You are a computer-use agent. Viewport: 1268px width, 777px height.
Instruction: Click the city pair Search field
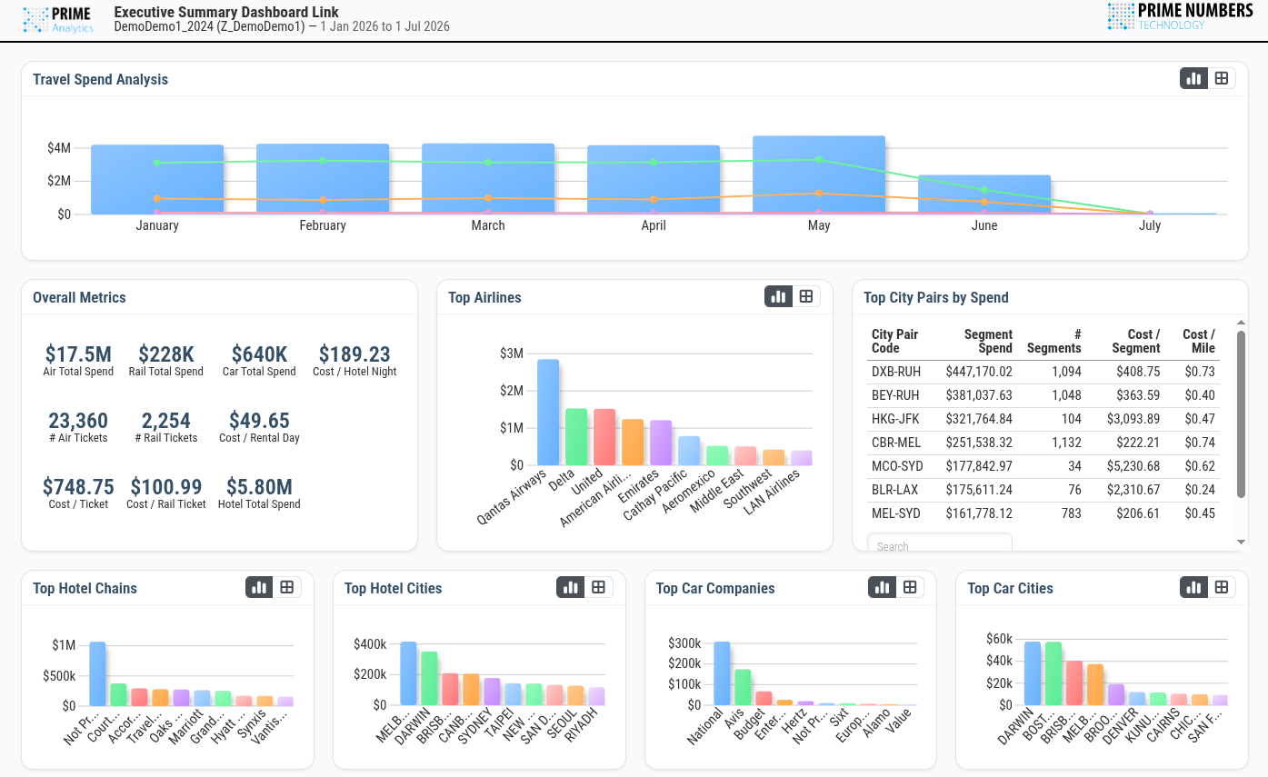(x=940, y=543)
